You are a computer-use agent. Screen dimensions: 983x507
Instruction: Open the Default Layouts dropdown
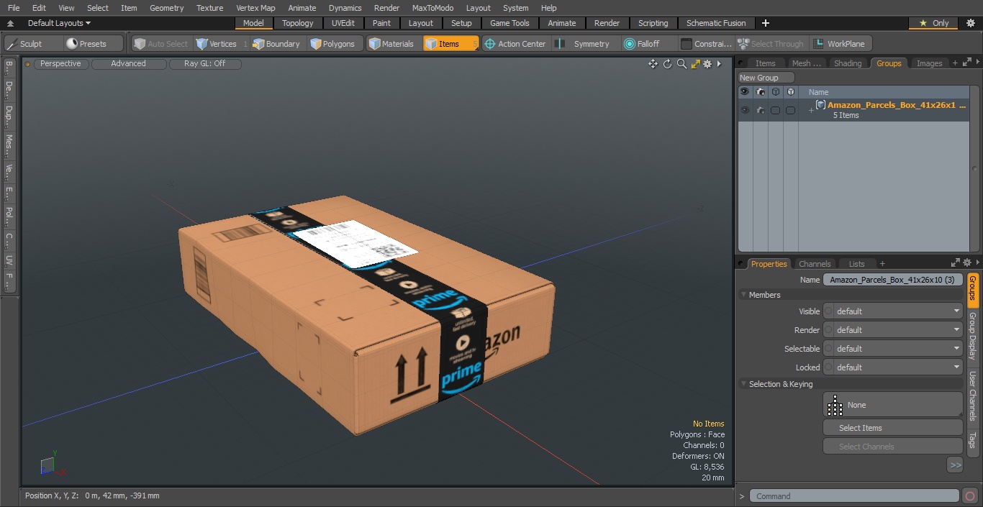pyautogui.click(x=59, y=23)
